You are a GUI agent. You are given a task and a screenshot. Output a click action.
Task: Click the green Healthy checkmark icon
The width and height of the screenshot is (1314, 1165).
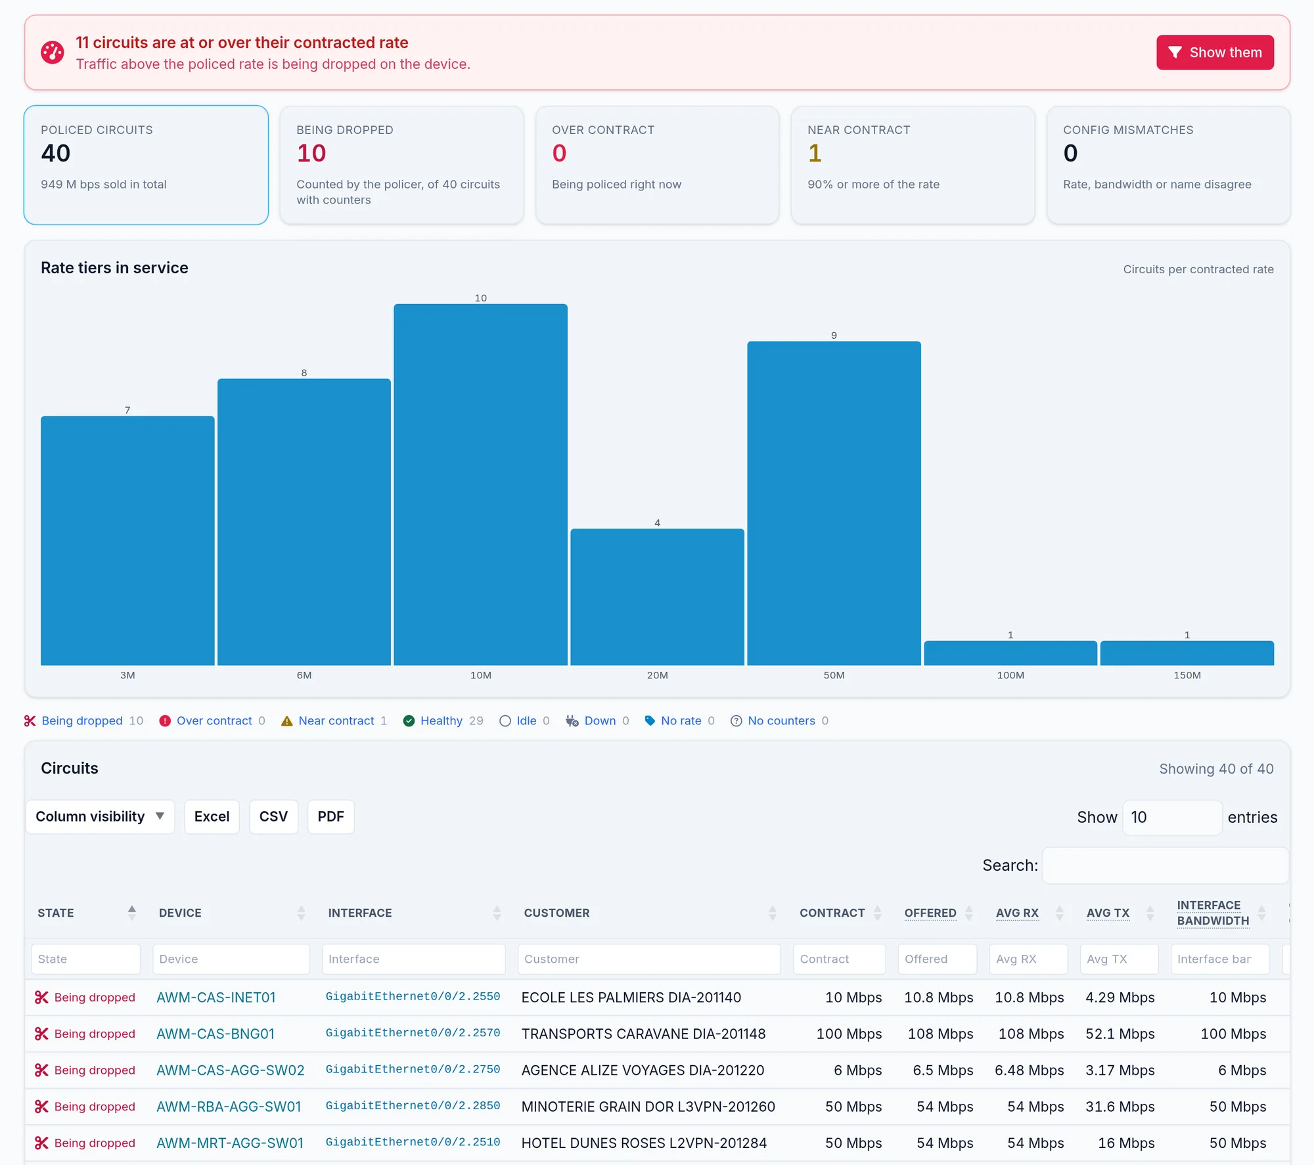409,721
